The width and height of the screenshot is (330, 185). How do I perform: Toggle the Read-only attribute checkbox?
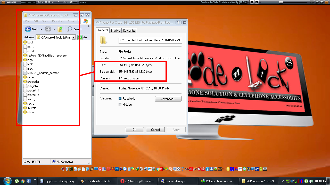pyautogui.click(x=120, y=99)
